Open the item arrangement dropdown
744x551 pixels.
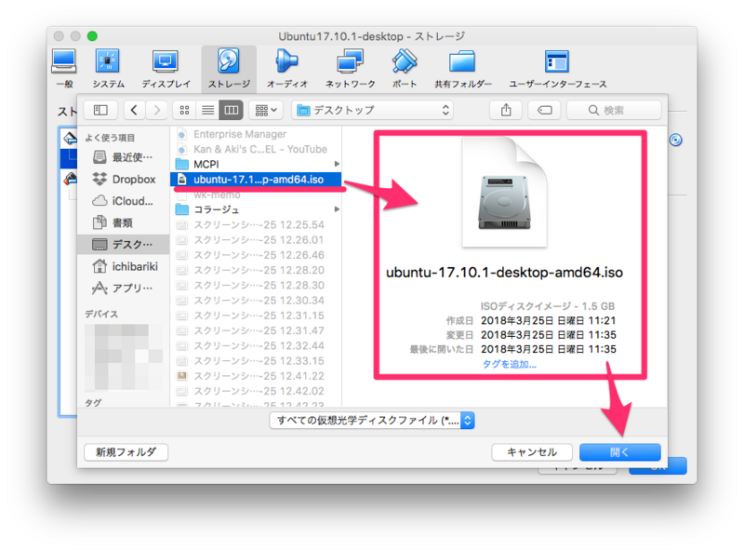tap(266, 110)
